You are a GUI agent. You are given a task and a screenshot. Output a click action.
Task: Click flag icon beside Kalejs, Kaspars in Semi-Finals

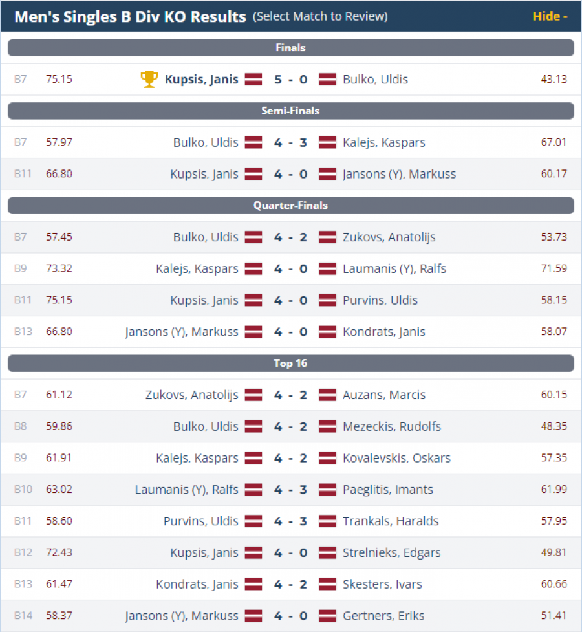coord(328,142)
